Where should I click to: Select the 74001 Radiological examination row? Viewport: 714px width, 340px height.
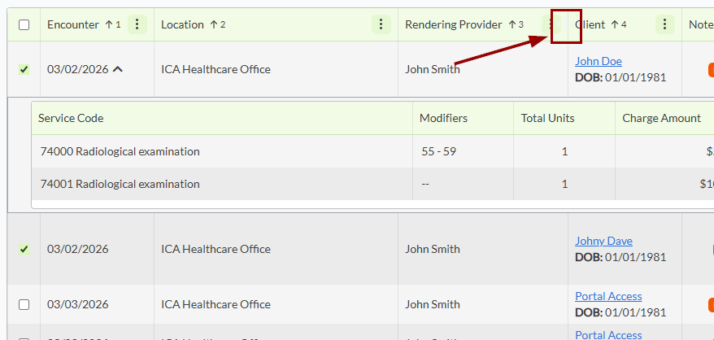tap(120, 184)
